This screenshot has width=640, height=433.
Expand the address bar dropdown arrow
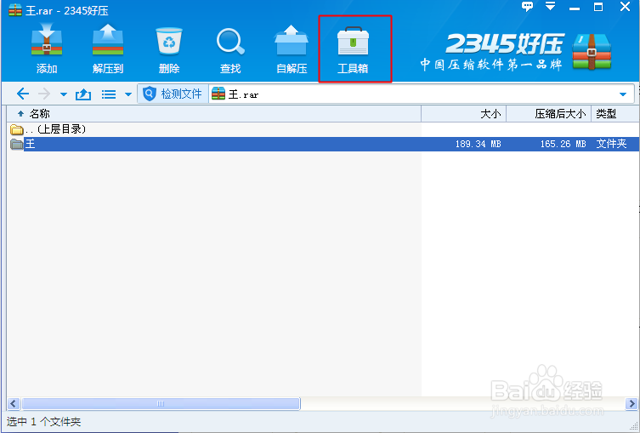623,94
